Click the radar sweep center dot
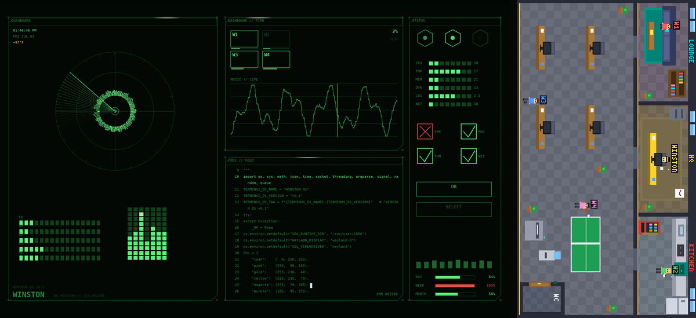 click(x=114, y=111)
